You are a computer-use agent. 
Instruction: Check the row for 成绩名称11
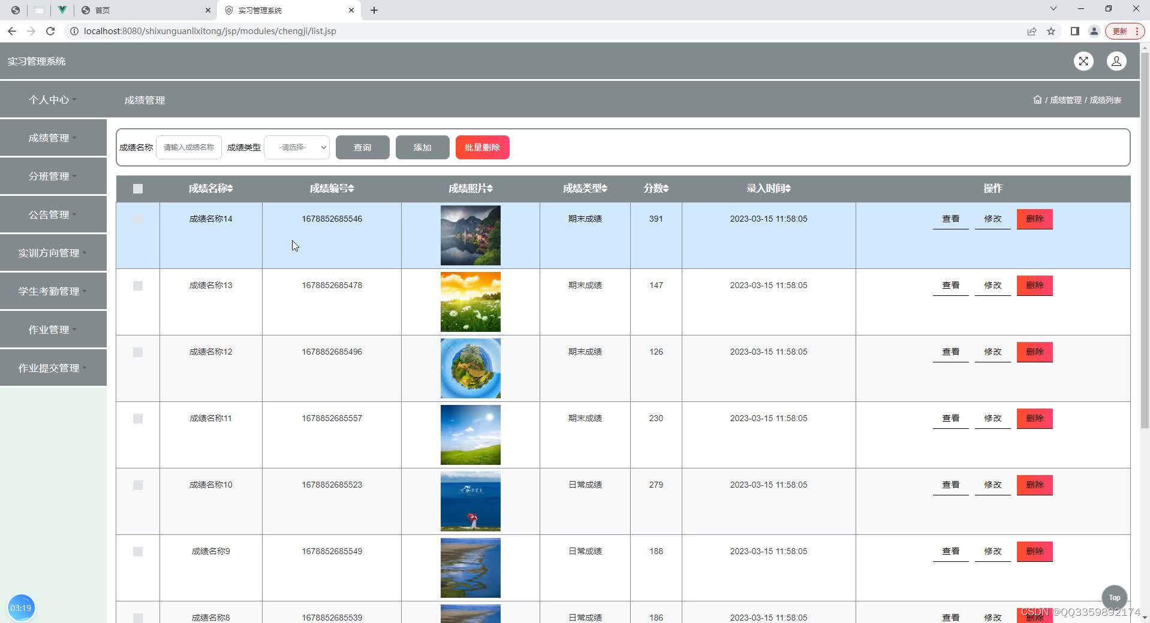138,419
